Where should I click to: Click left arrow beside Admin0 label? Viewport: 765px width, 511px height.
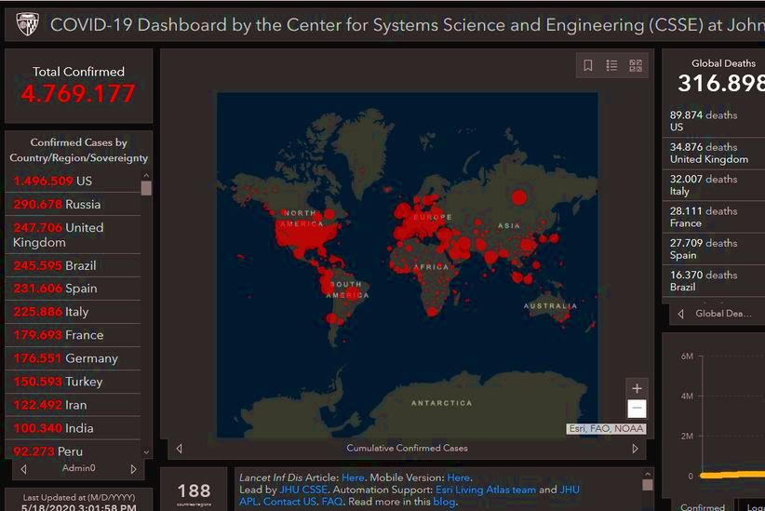pyautogui.click(x=23, y=469)
